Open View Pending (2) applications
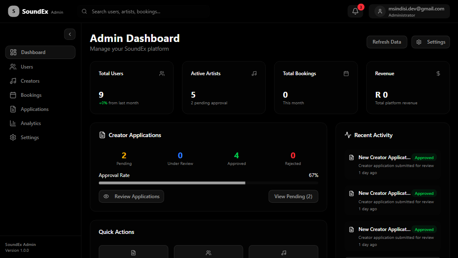Viewport: 458px width, 258px height. (293, 196)
